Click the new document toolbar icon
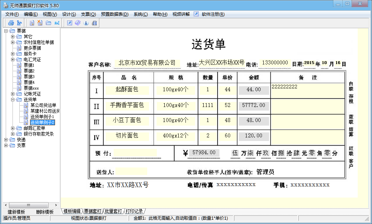The width and height of the screenshot is (372, 224). [x=32, y=22]
